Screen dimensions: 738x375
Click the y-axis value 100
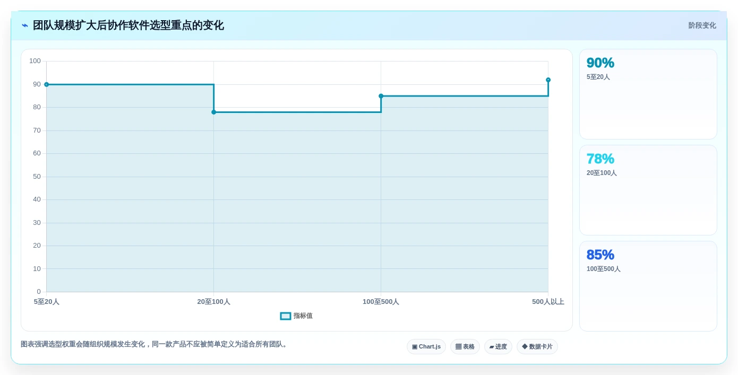35,61
